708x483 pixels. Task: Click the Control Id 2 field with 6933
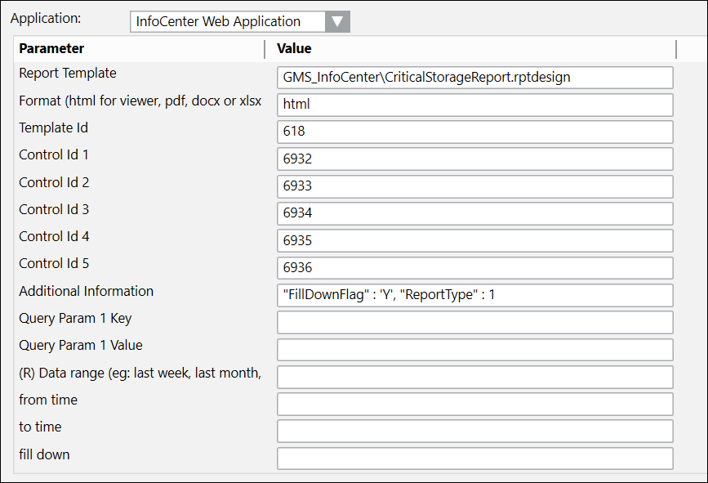point(474,186)
